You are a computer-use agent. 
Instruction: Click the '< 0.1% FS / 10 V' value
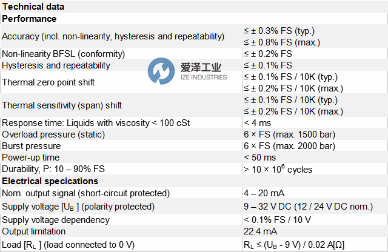pyautogui.click(x=278, y=219)
